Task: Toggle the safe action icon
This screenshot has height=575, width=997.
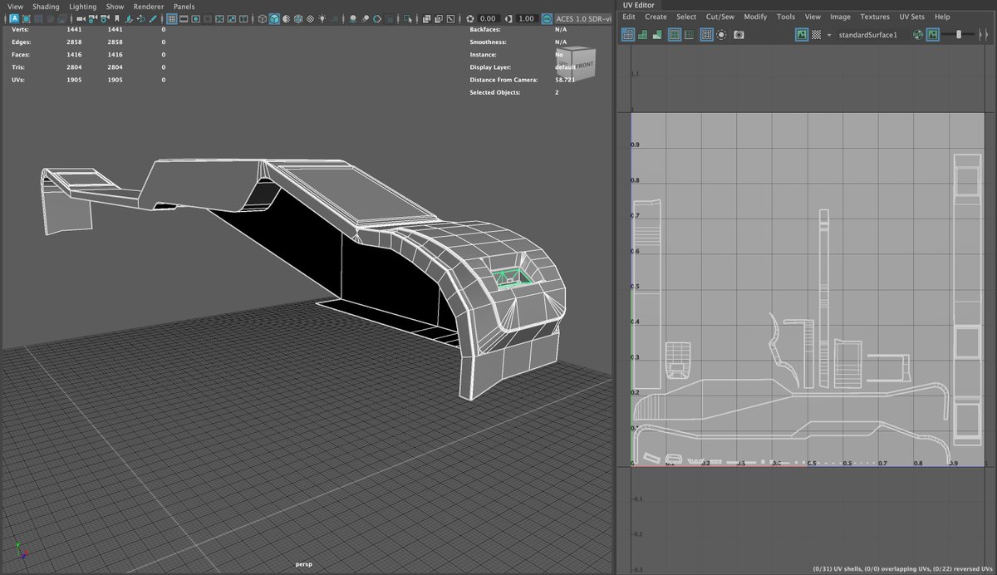Action: coord(231,18)
